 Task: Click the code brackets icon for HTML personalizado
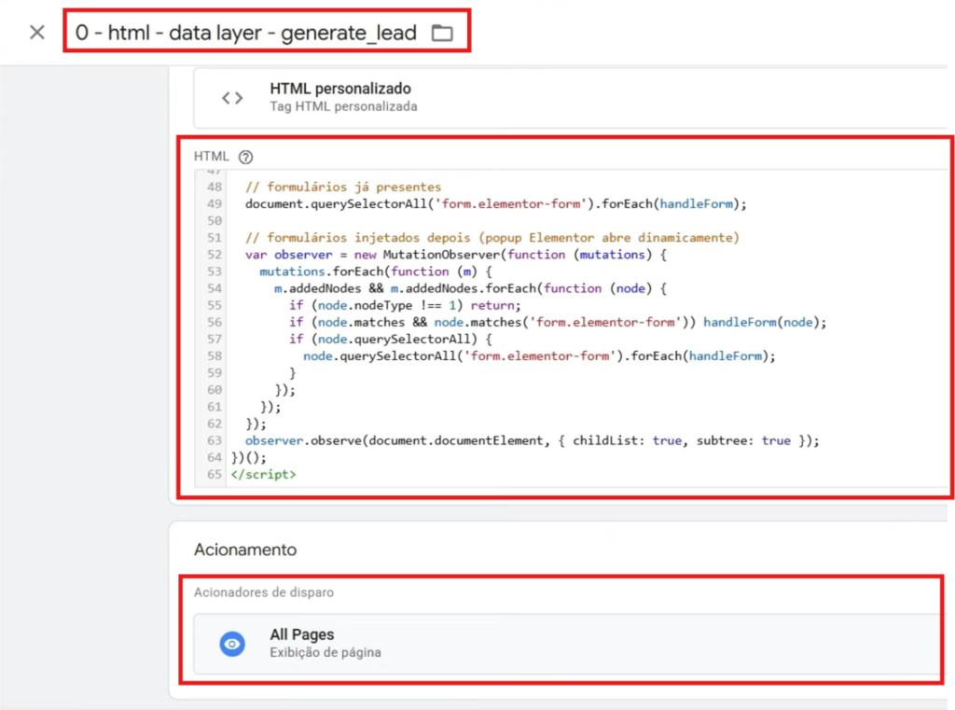[x=232, y=98]
